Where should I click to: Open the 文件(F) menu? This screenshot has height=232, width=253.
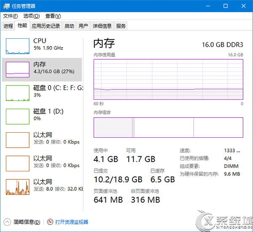pyautogui.click(x=11, y=16)
